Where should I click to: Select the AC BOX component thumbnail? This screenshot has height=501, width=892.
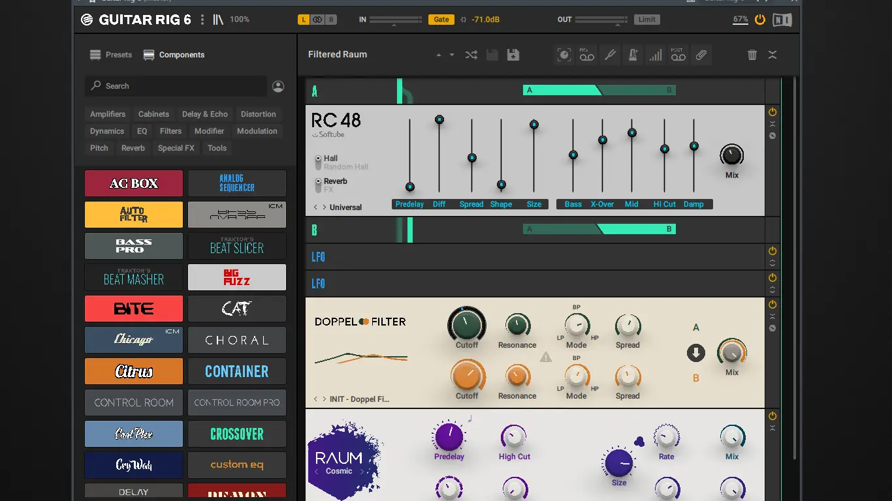click(134, 183)
